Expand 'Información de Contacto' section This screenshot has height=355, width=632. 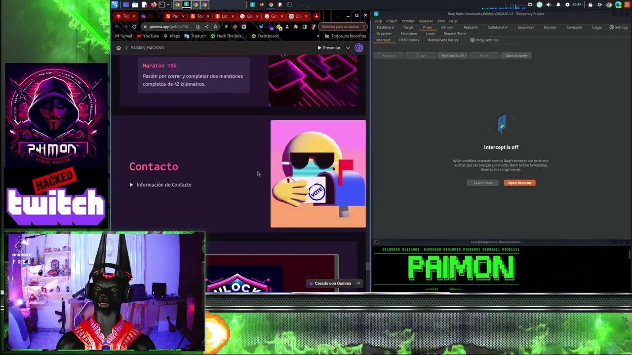[x=131, y=185]
